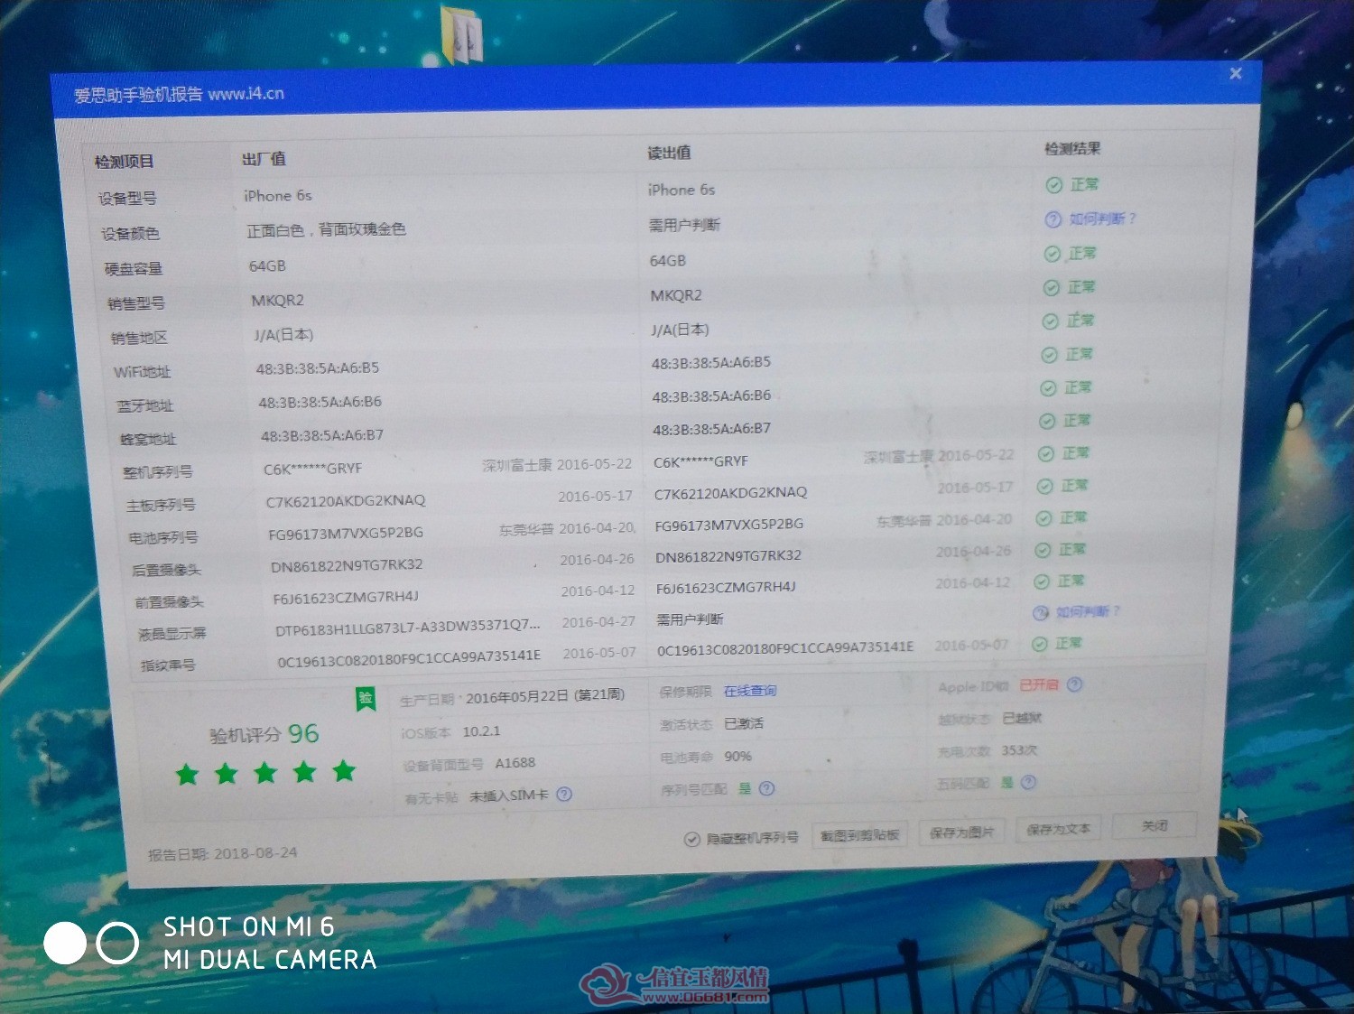1354x1014 pixels.
Task: Click the 充电次数 value 353次
Action: 1019,750
